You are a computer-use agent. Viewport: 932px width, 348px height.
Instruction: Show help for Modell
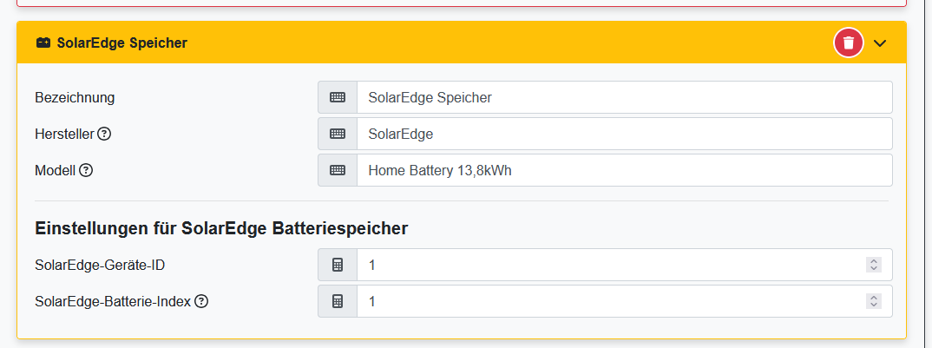pyautogui.click(x=86, y=170)
